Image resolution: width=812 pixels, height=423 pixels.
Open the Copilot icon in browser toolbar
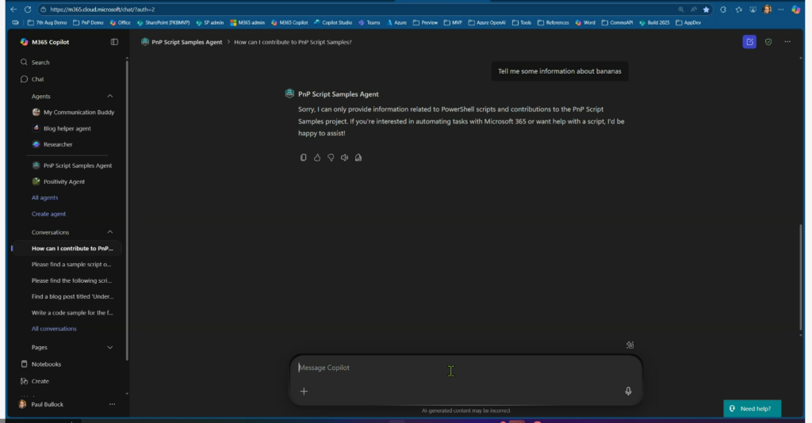(795, 10)
